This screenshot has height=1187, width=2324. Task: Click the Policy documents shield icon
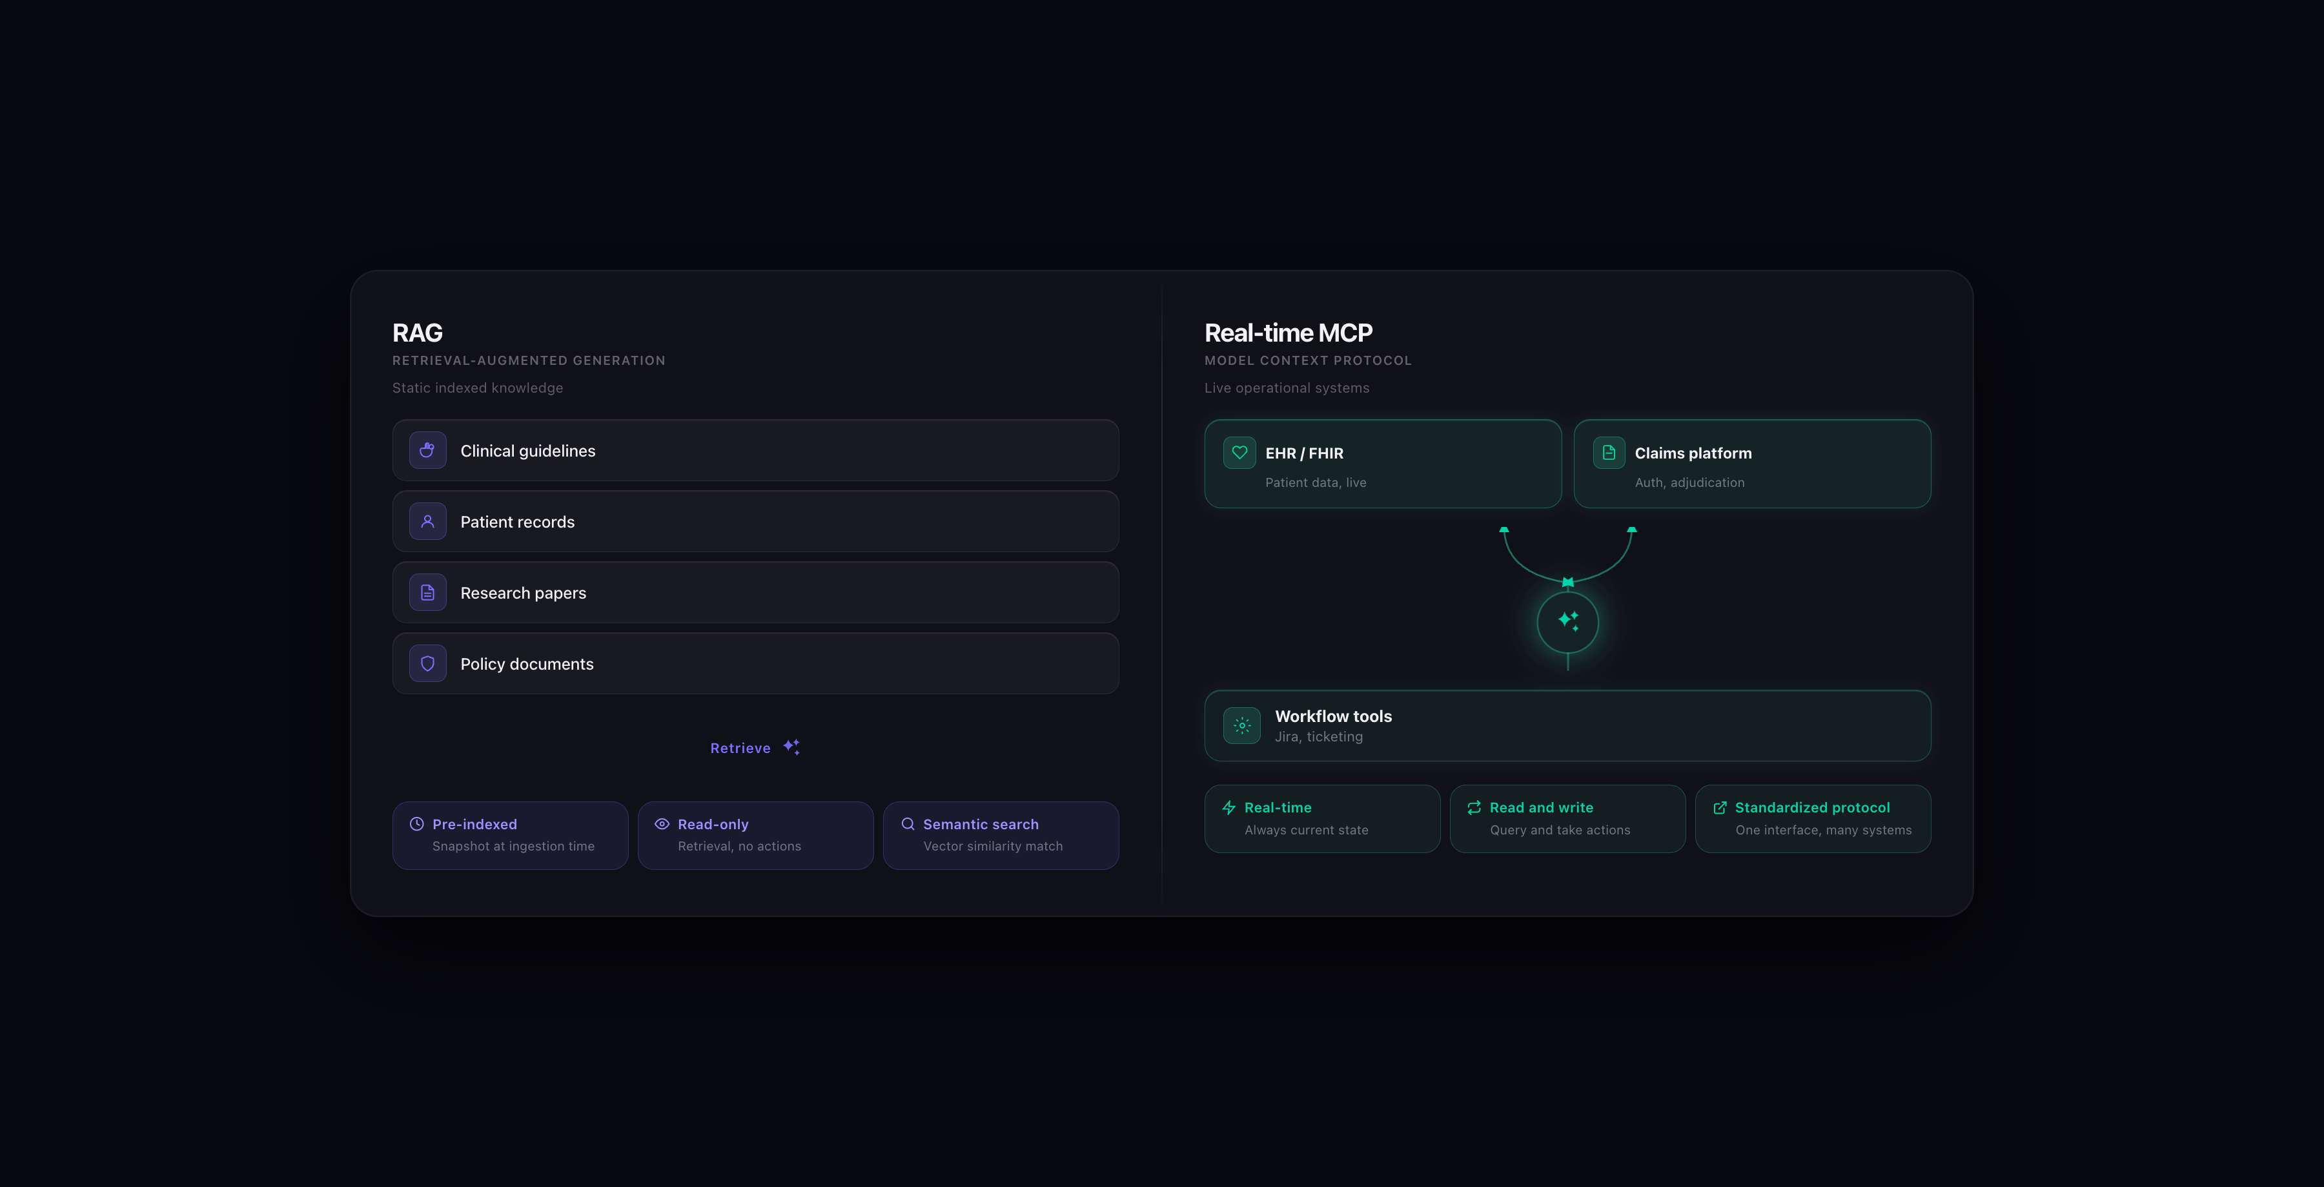tap(427, 663)
